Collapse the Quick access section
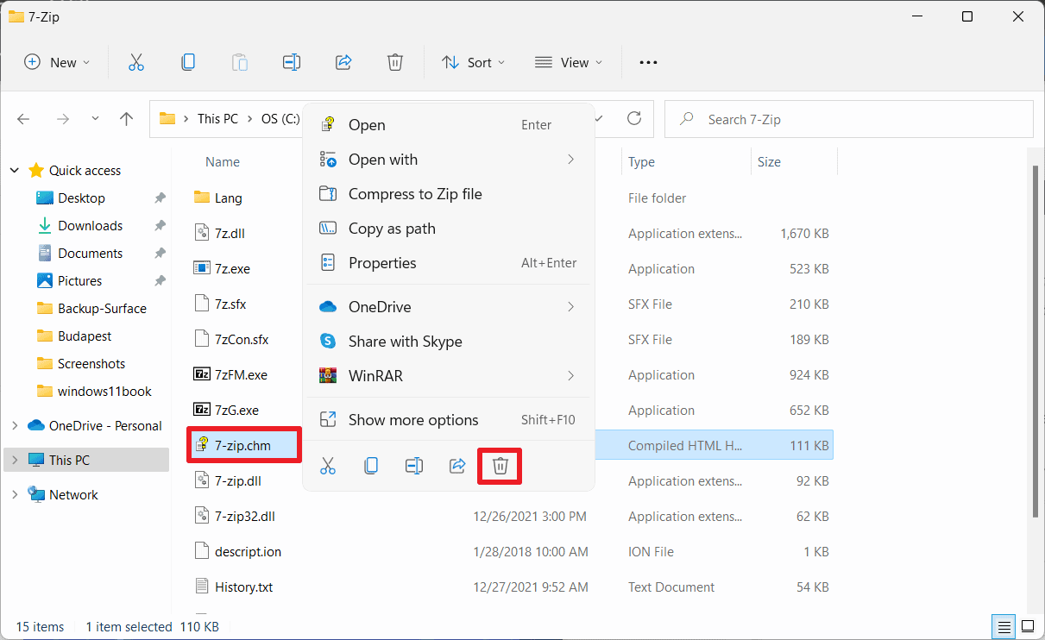 (15, 171)
